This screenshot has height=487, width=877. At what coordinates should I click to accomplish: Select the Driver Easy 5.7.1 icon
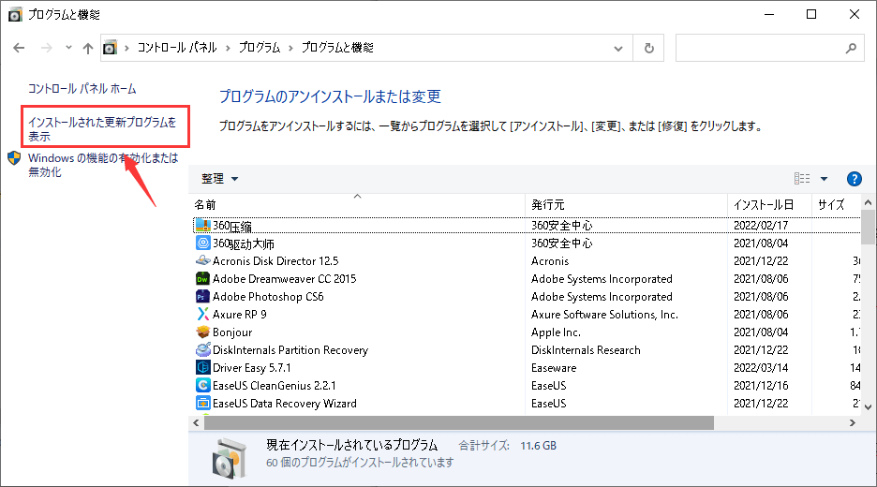click(203, 367)
